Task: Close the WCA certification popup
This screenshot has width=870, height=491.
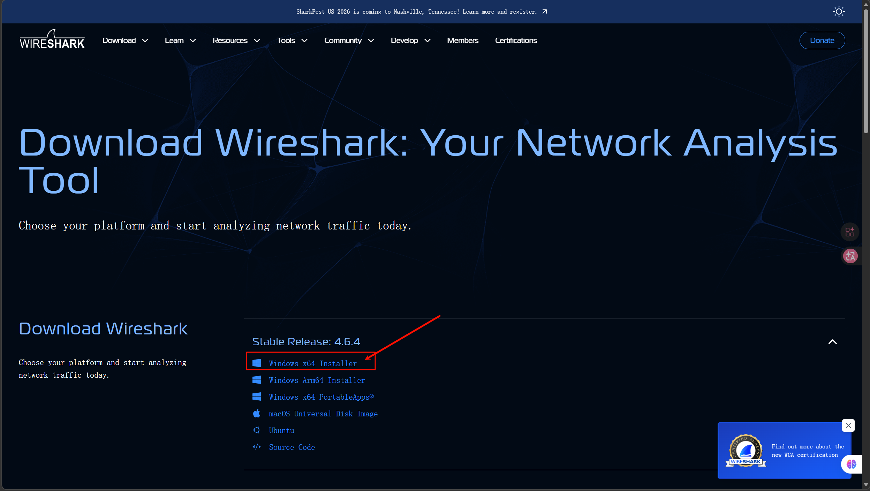Action: pyautogui.click(x=848, y=425)
